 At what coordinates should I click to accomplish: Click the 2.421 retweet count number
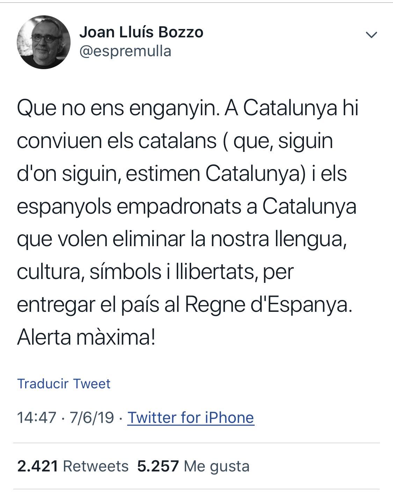(x=37, y=466)
